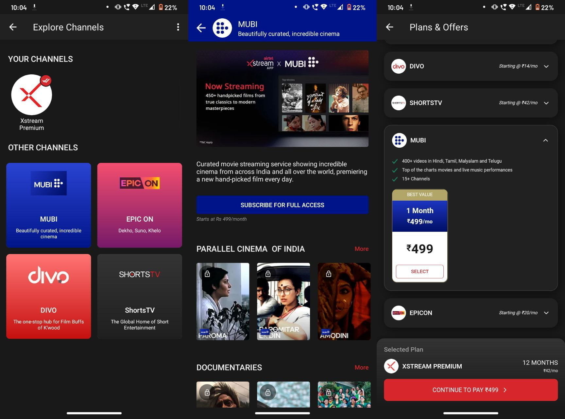
Task: Tap 'Starting @ ₹14/mo' text for DIVO
Action: [x=518, y=66]
